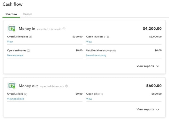This screenshot has height=119, width=169.
Task: Click the $4,200.00 Money in total
Action: (x=152, y=28)
